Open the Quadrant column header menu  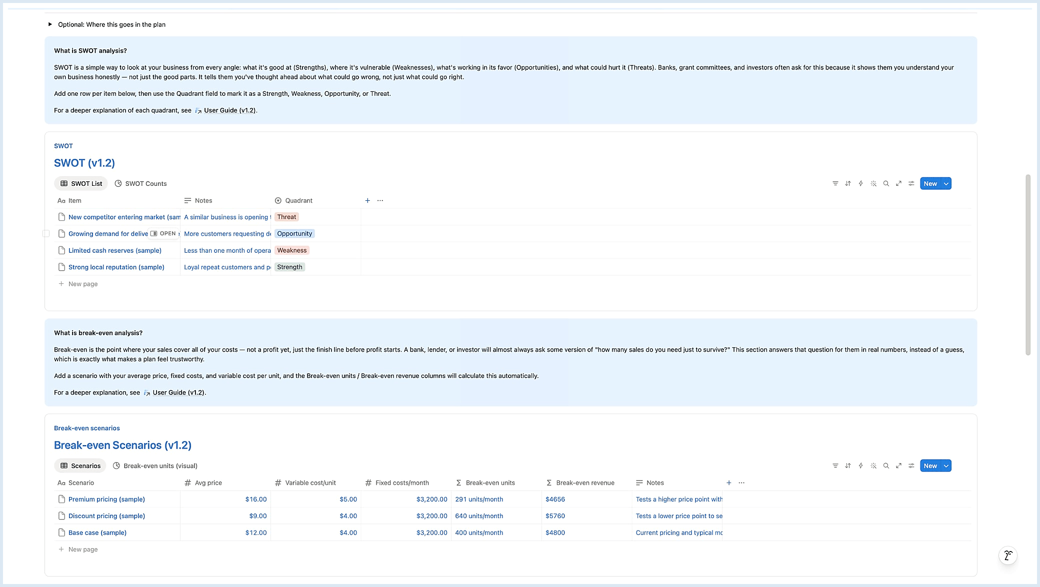(x=315, y=201)
